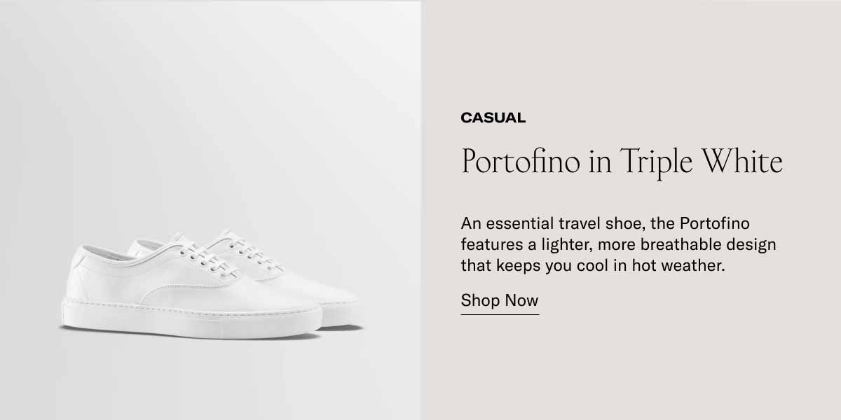Click the underline beneath Shop Now

pos(500,314)
